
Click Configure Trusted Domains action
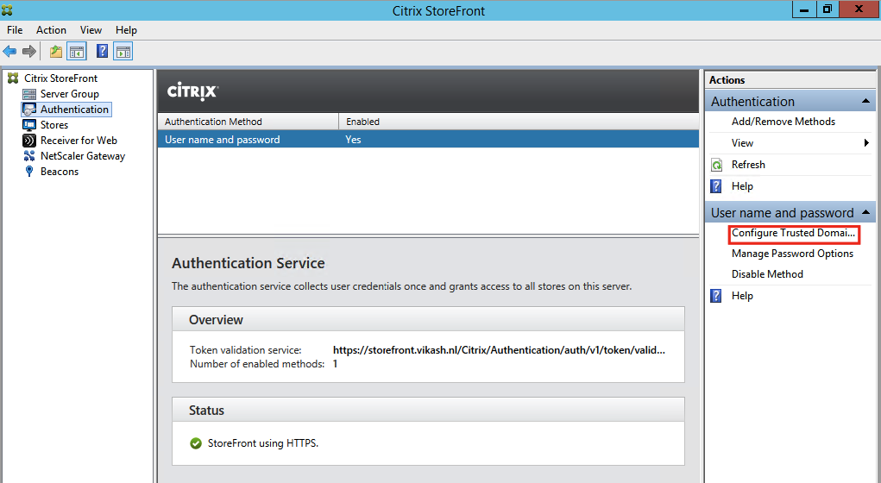[793, 233]
